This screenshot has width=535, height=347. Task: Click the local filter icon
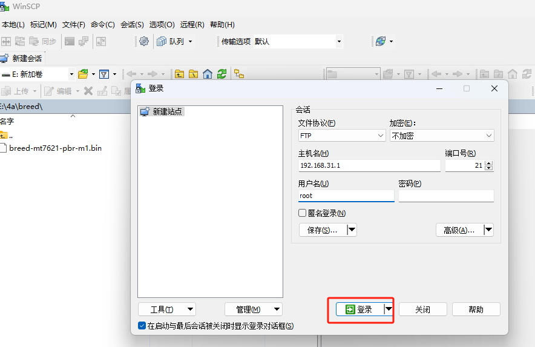[103, 74]
